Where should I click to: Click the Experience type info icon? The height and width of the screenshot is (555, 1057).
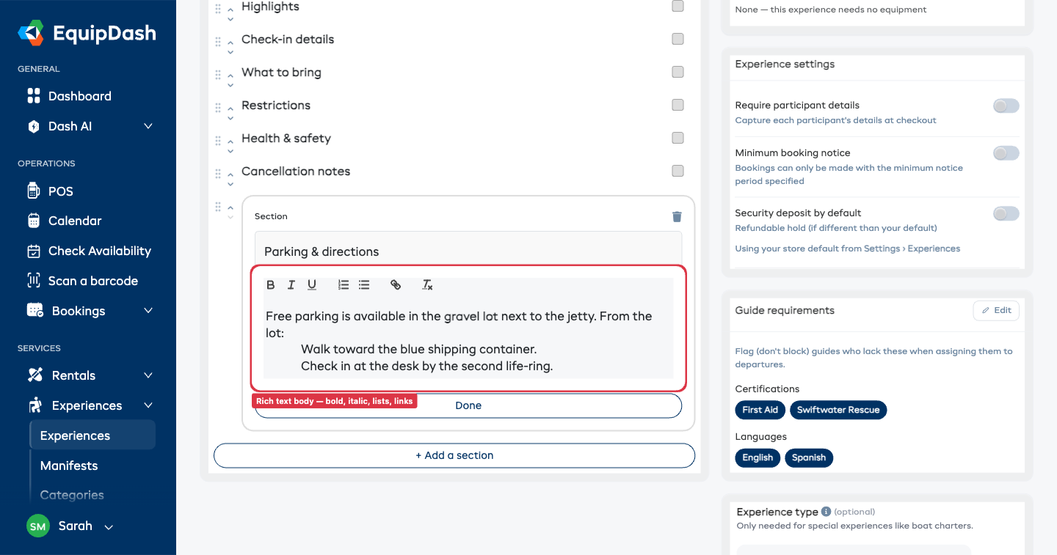pos(826,512)
